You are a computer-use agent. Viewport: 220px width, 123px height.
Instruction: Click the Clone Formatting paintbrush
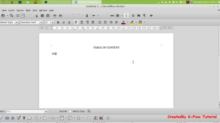click(x=87, y=16)
